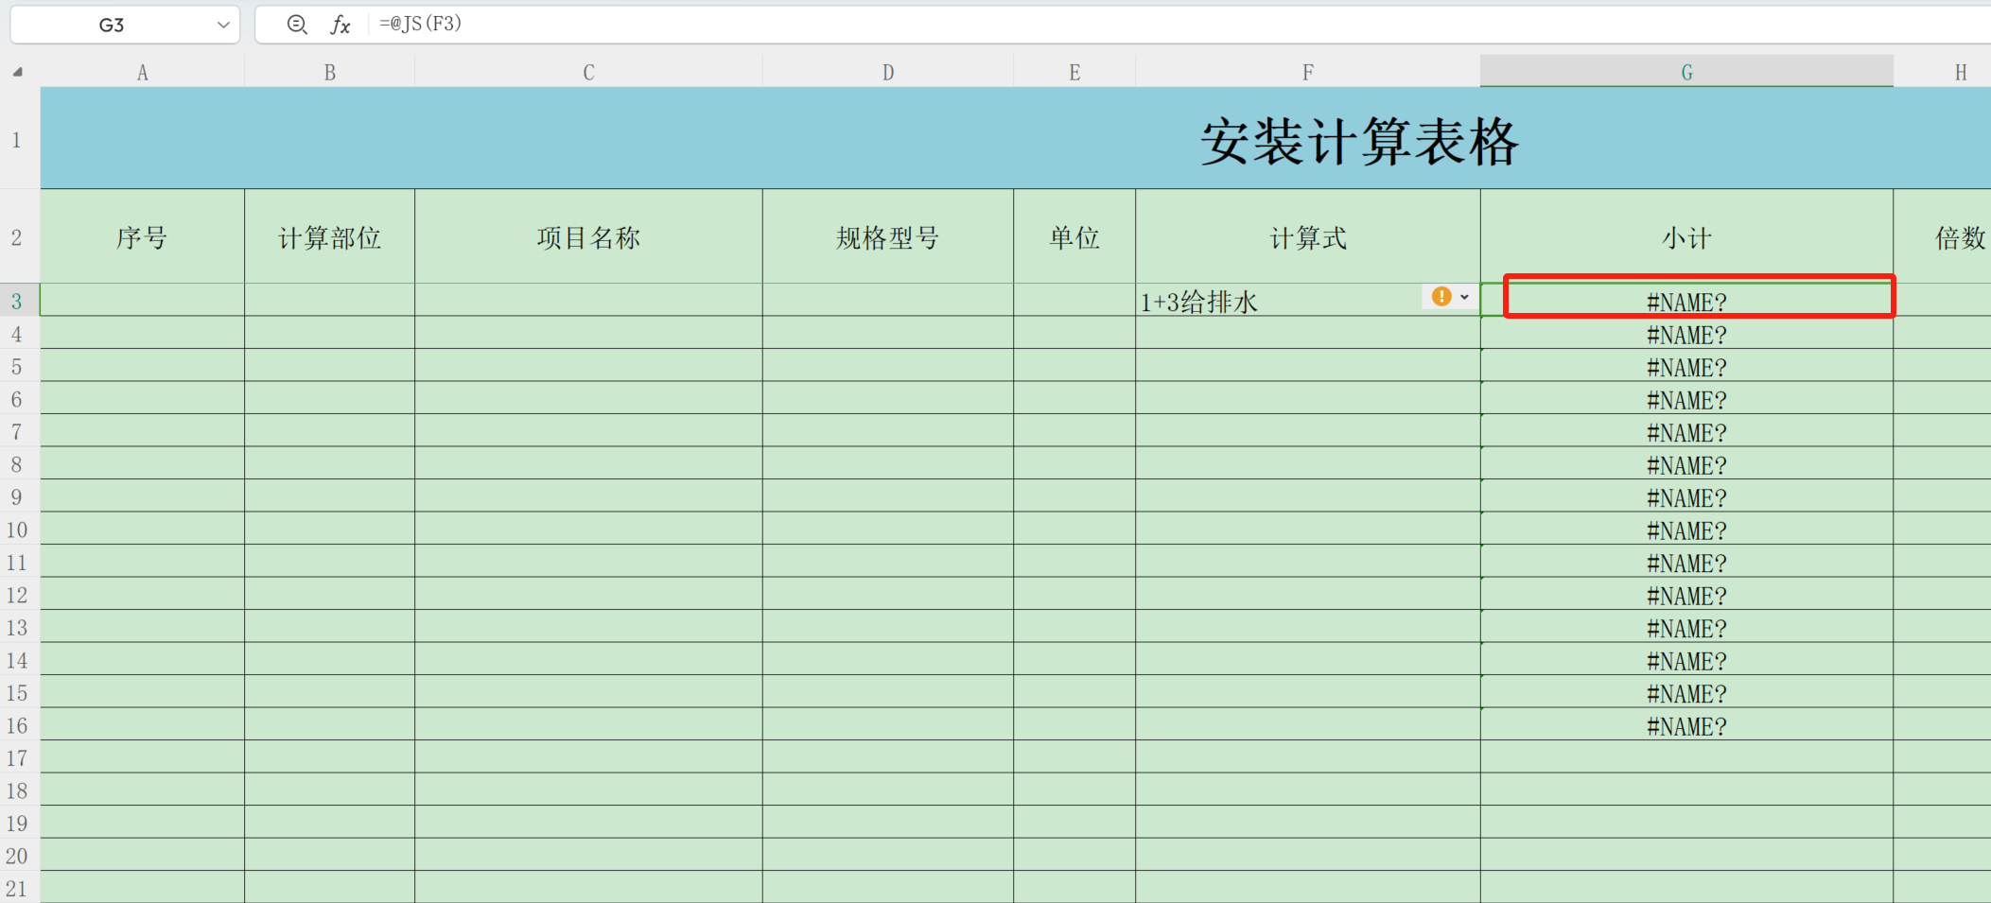Viewport: 1991px width, 903px height.
Task: Select the #NAME? cell in row 12
Action: [x=1686, y=595]
